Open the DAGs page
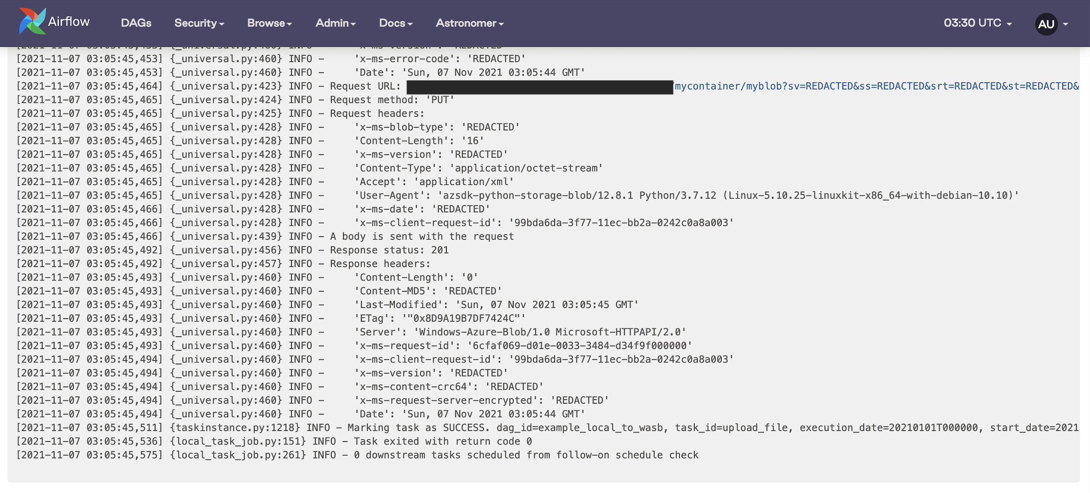This screenshot has height=493, width=1090. coord(136,23)
